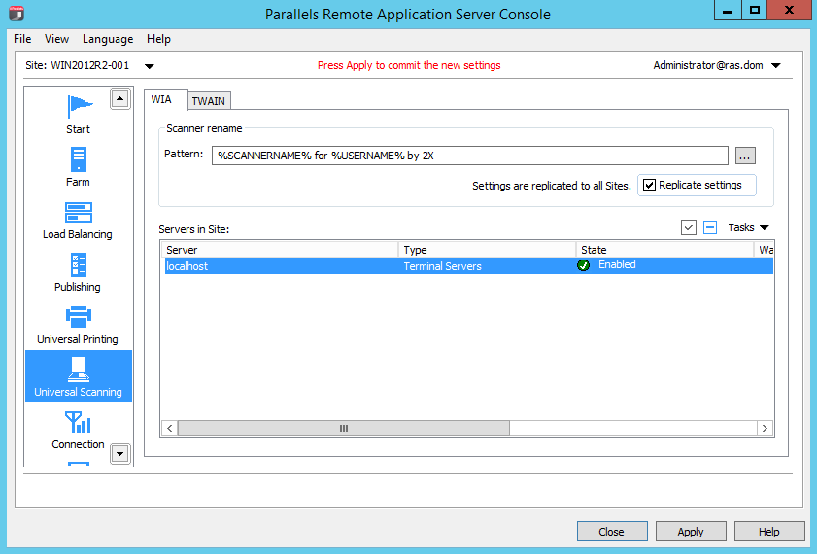This screenshot has width=817, height=554.
Task: Click the Type column header
Action: pyautogui.click(x=487, y=250)
